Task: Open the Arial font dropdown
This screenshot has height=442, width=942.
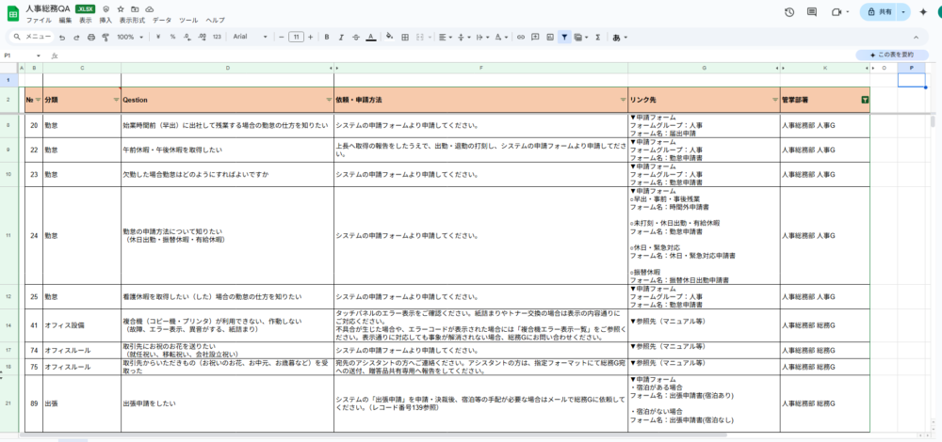Action: click(x=250, y=37)
